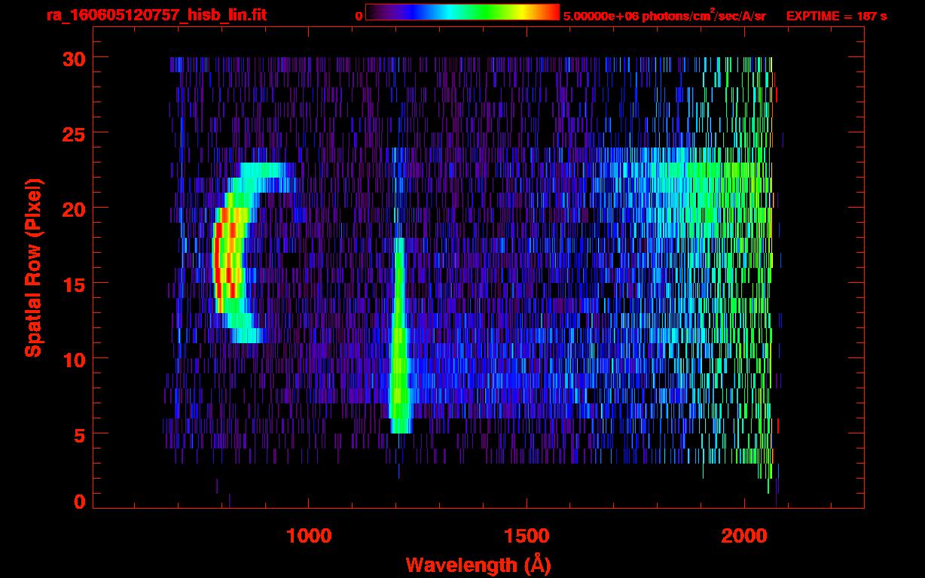The width and height of the screenshot is (925, 578).
Task: Click the 2000 wavelength tick label
Action: pos(744,536)
